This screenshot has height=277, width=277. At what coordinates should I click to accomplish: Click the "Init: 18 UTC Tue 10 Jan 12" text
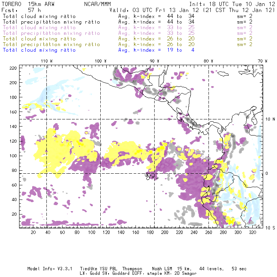click(x=232, y=4)
